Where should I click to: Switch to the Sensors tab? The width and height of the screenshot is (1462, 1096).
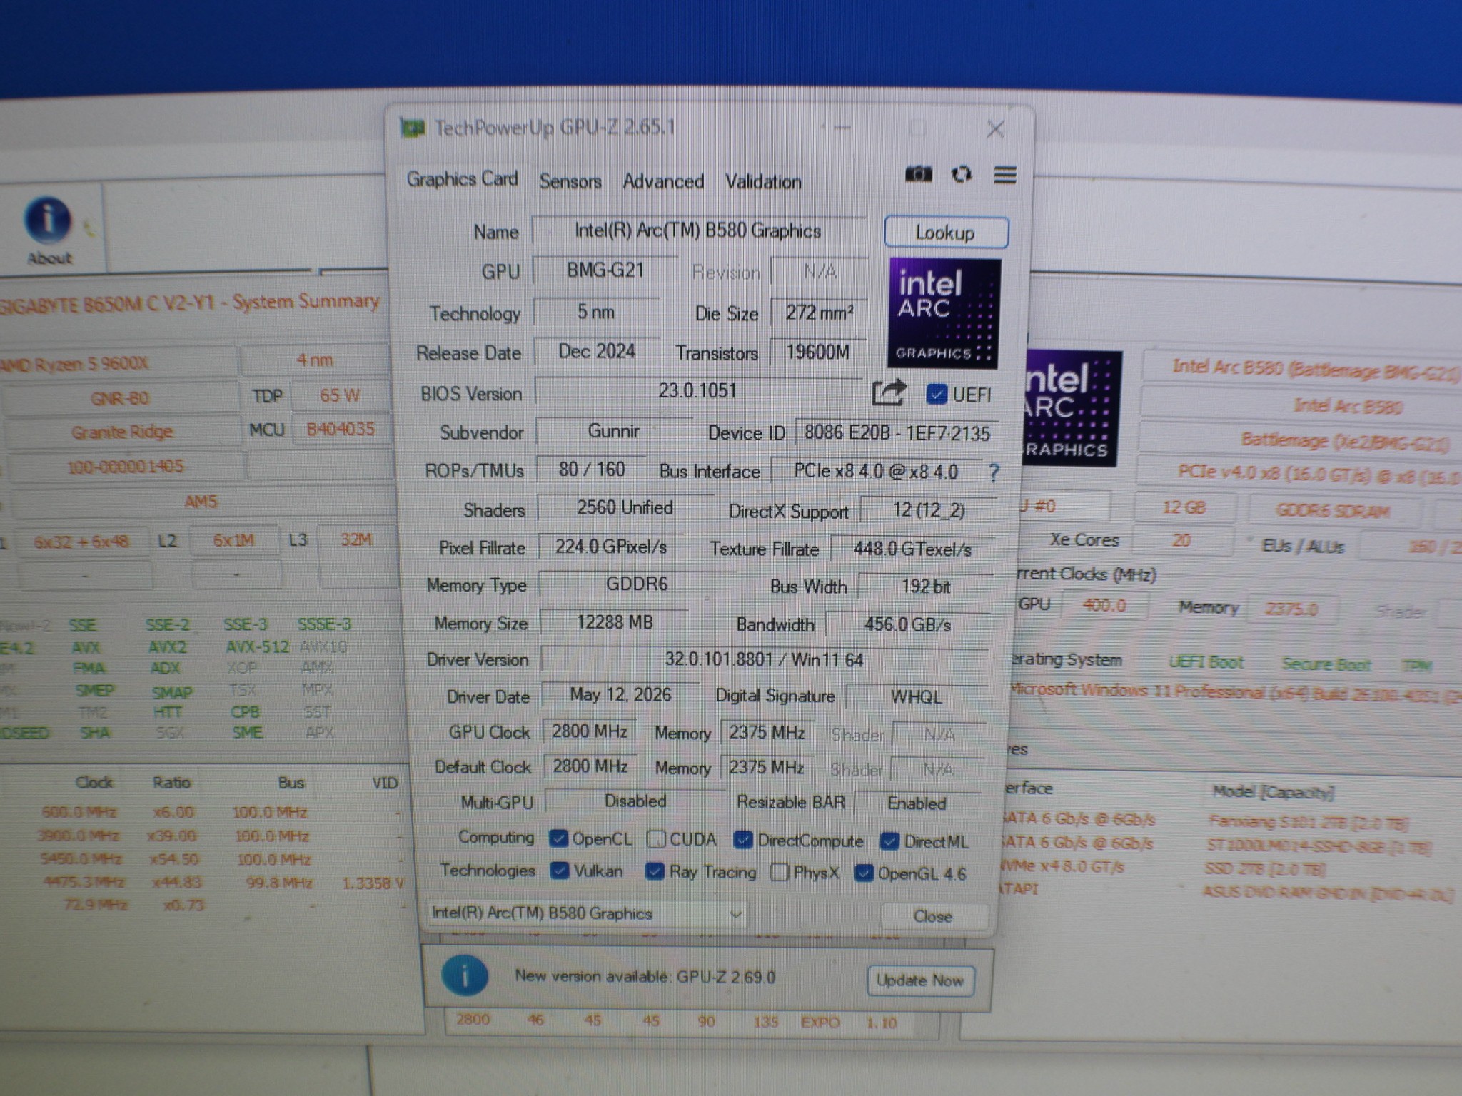[x=570, y=181]
